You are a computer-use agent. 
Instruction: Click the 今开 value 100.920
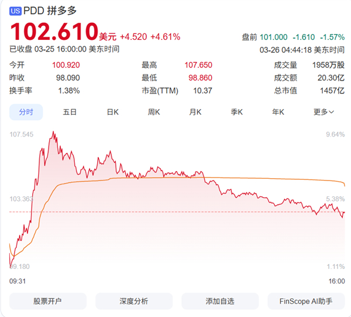point(66,65)
